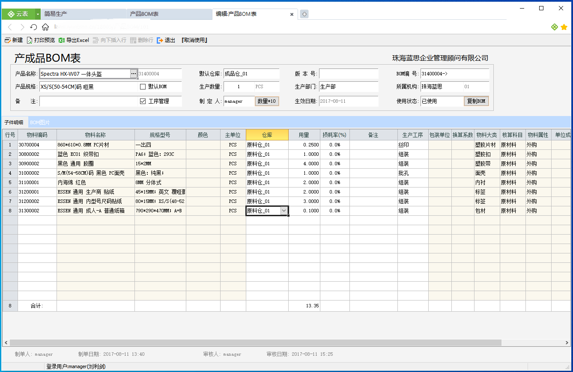This screenshot has height=372, width=573.
Task: Click the 产品规格 field XS/S(50-54CM)码 哑黑
Action: coord(88,87)
